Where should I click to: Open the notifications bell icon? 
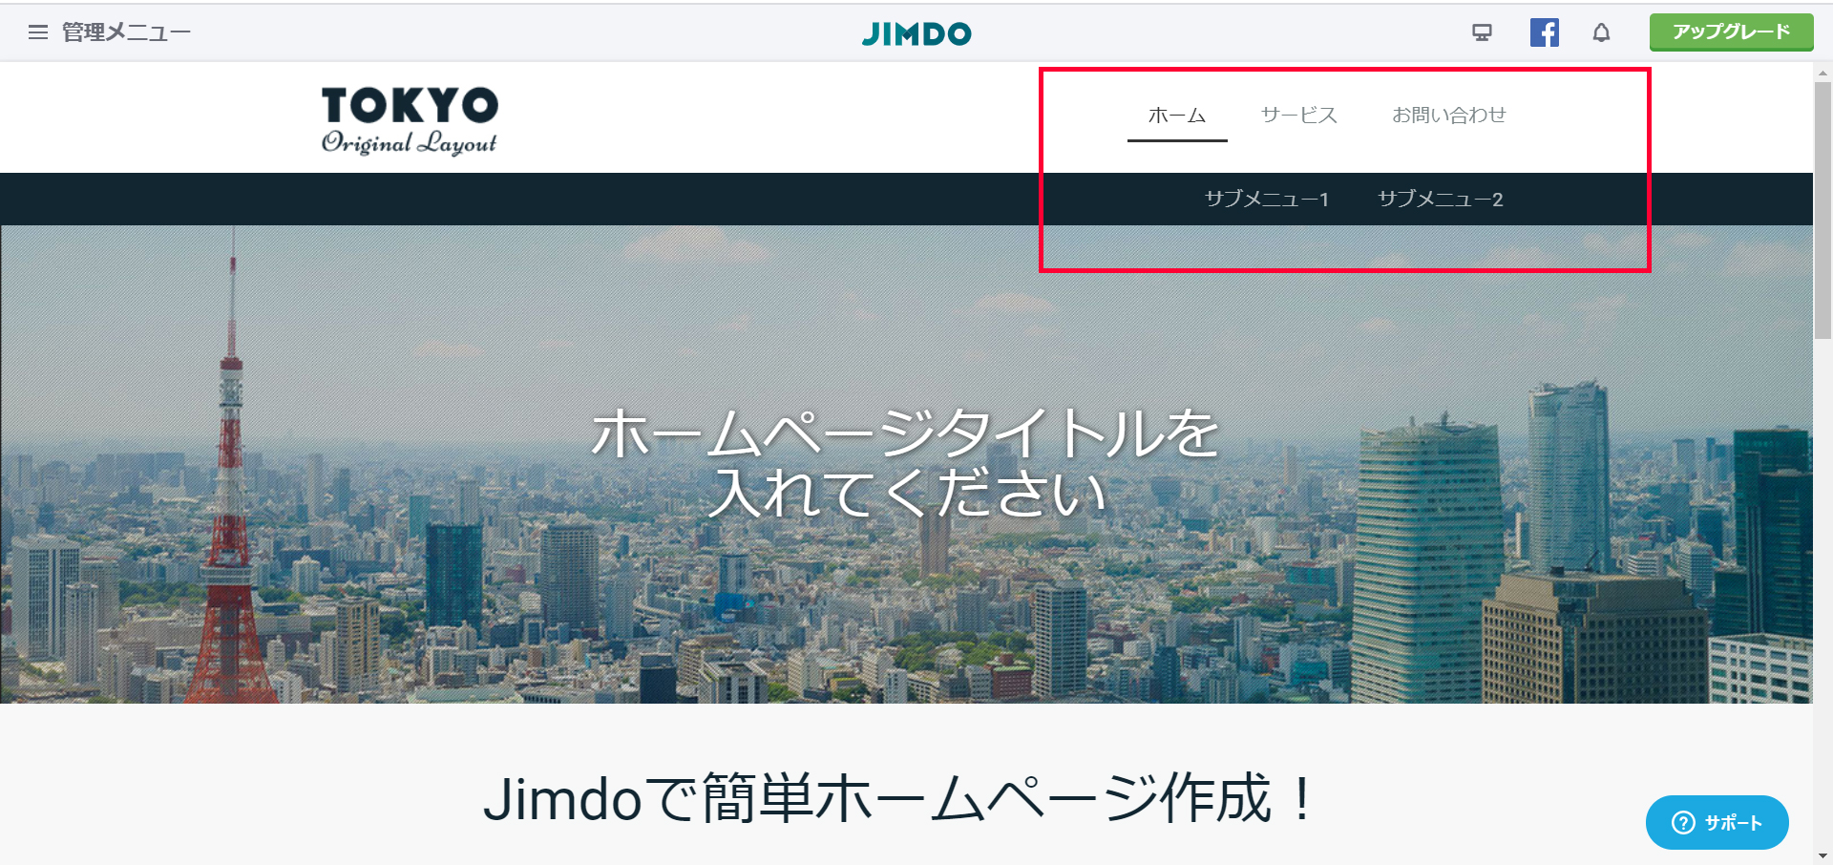(x=1601, y=33)
